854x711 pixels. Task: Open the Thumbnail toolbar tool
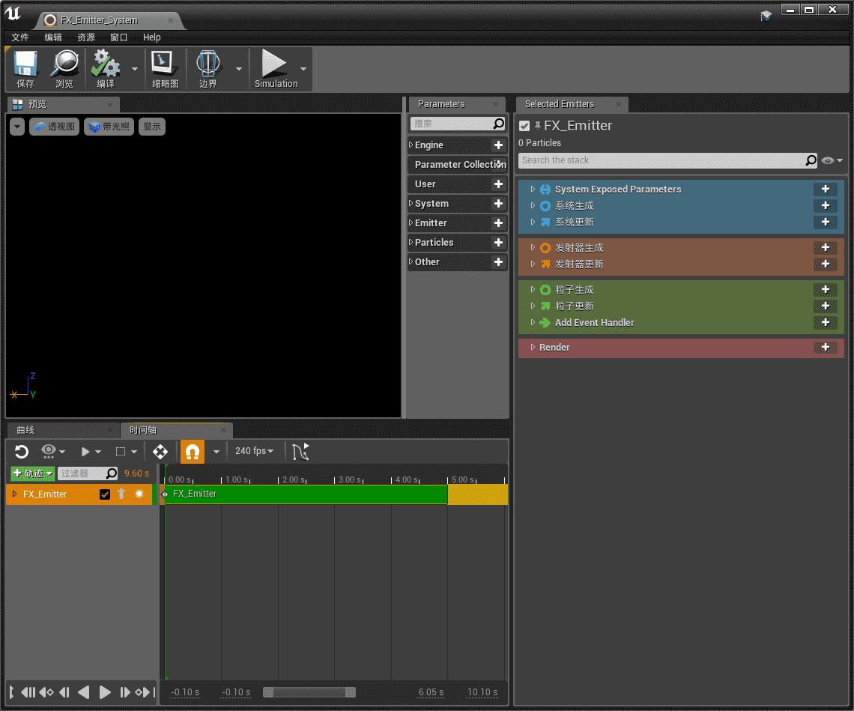pyautogui.click(x=165, y=65)
